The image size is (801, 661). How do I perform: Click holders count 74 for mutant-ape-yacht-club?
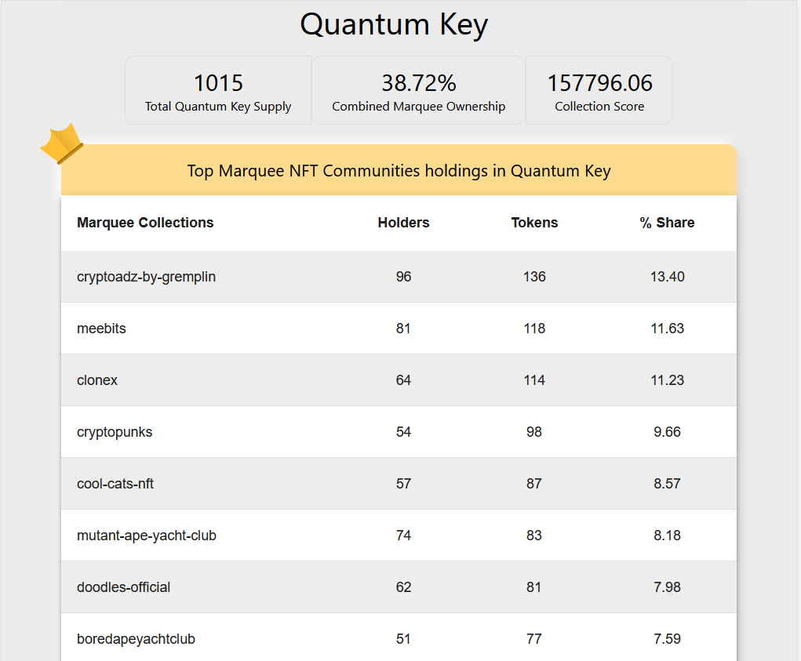tap(403, 536)
